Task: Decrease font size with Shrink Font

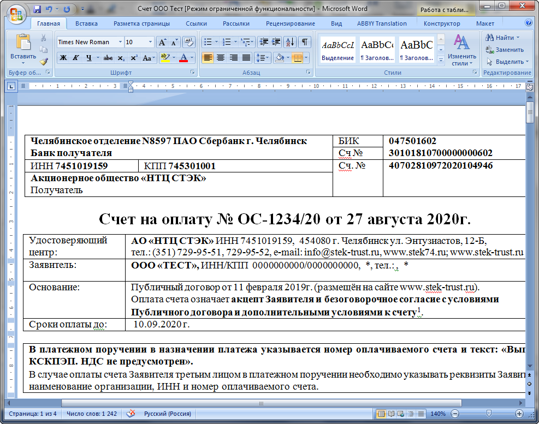Action: (x=174, y=42)
